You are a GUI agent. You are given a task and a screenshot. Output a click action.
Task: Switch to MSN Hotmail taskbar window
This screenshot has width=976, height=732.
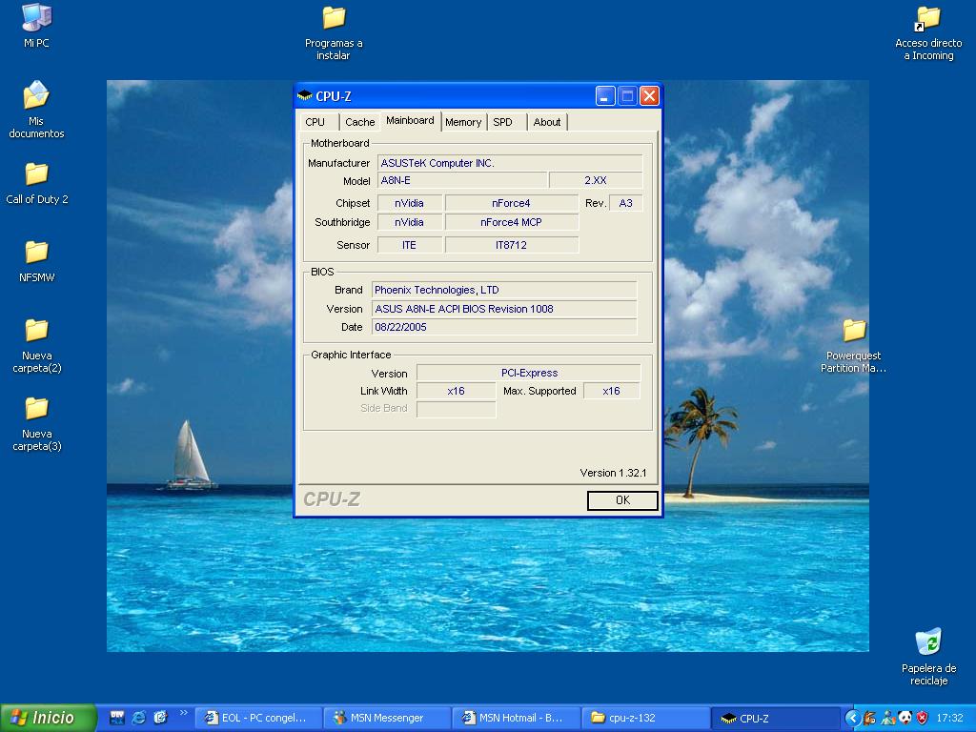[517, 719]
